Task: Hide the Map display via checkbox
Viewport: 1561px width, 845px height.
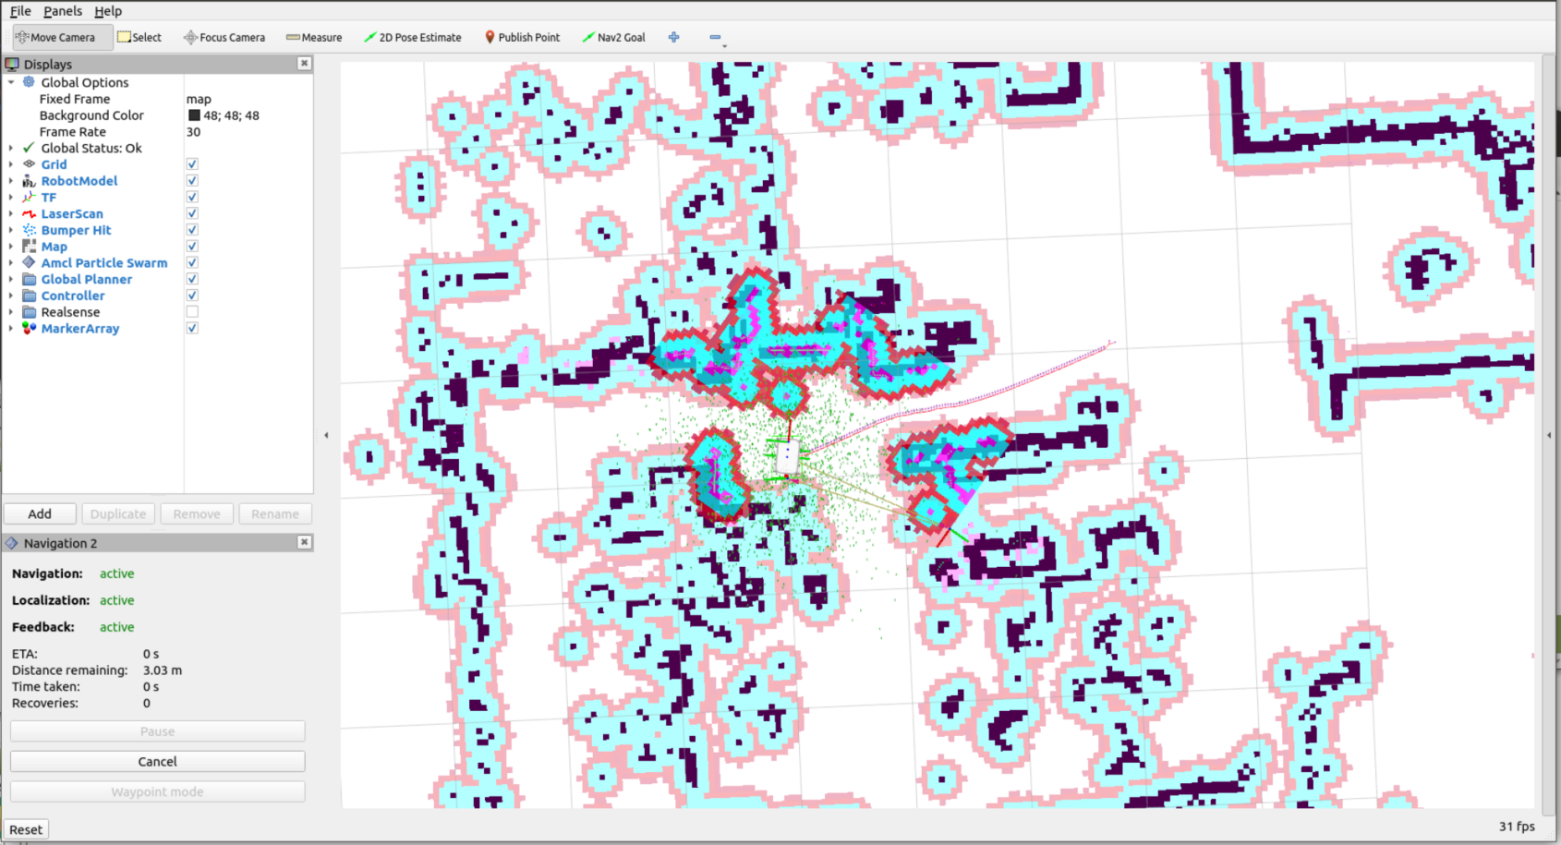Action: pos(192,247)
